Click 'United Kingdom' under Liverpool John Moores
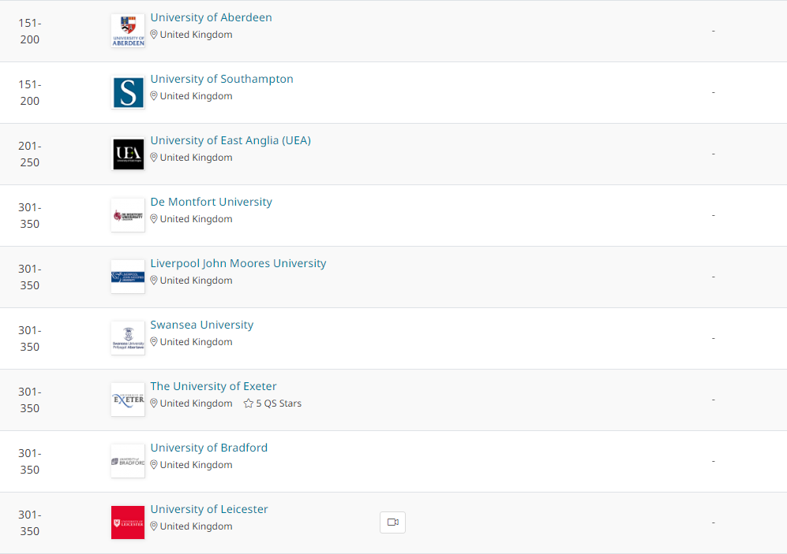This screenshot has width=787, height=554. coord(197,281)
